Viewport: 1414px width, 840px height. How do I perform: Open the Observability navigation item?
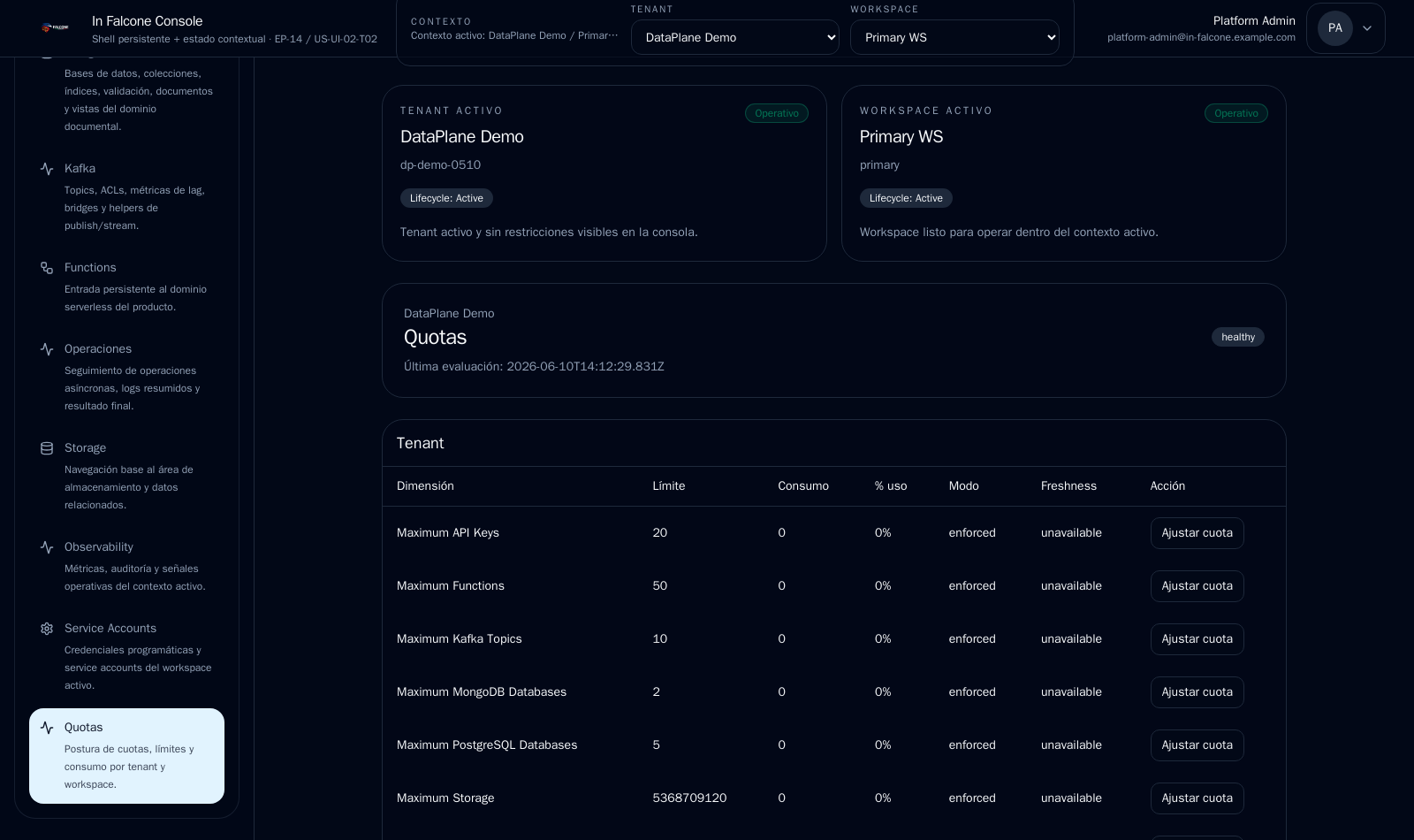[x=126, y=566]
